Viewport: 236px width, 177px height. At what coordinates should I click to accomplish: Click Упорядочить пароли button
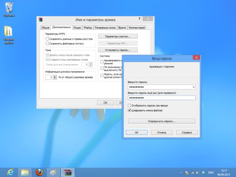point(162,121)
